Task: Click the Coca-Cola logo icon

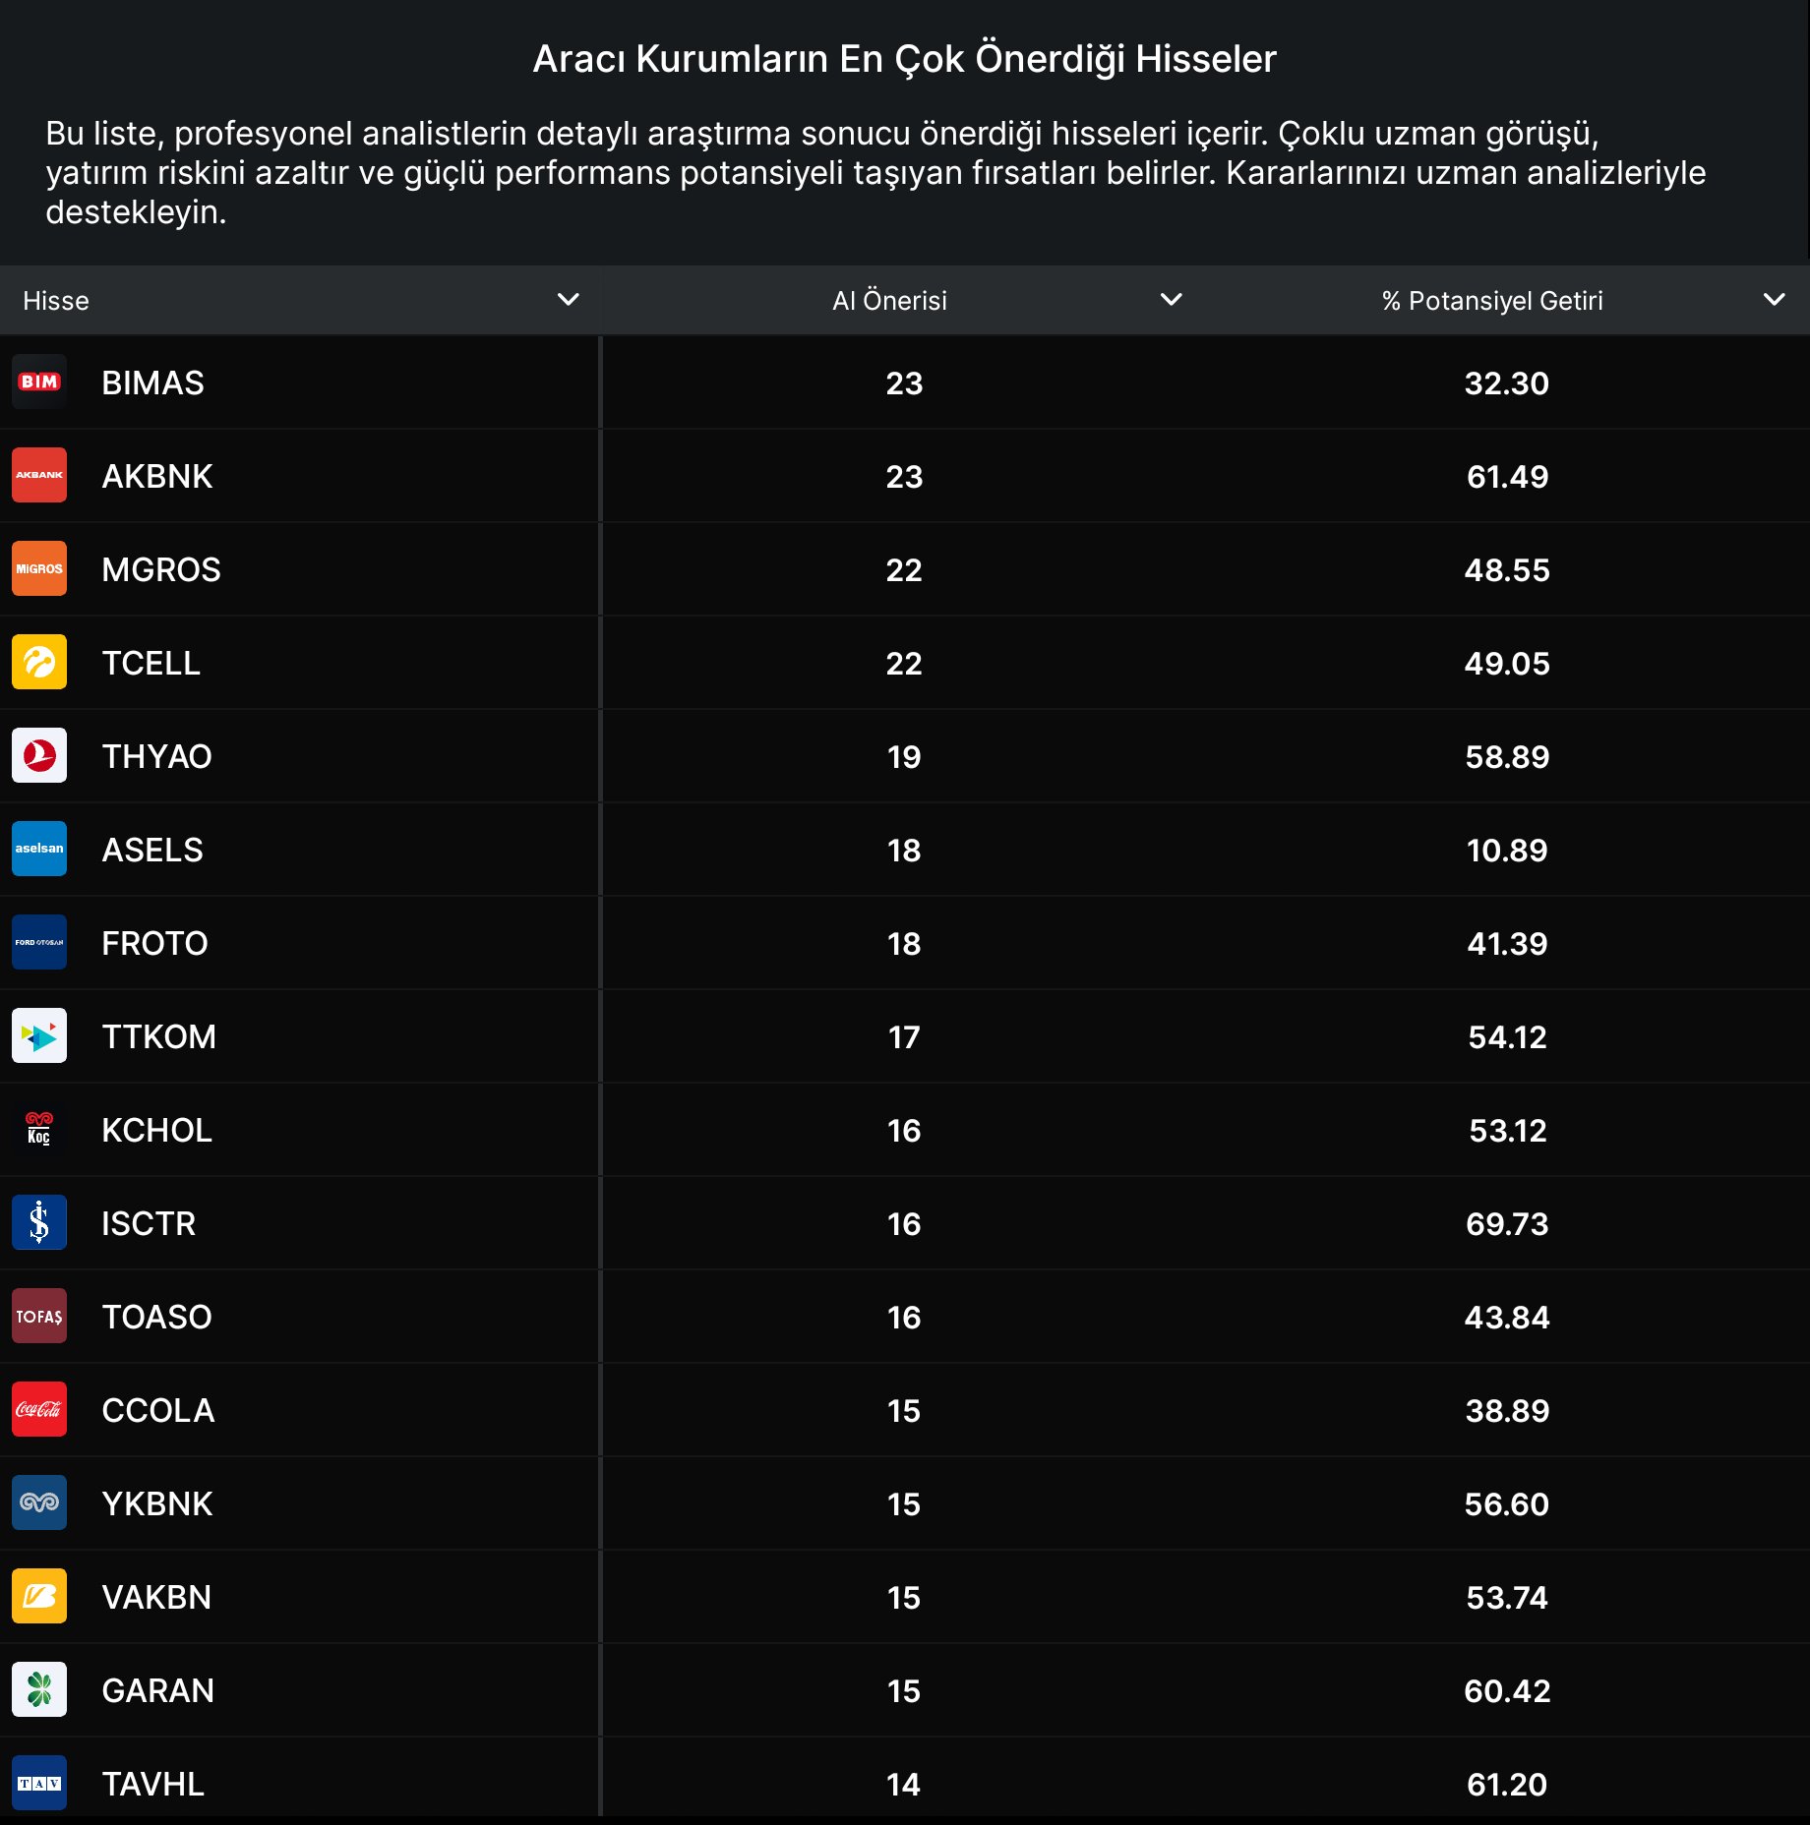Action: (x=39, y=1409)
